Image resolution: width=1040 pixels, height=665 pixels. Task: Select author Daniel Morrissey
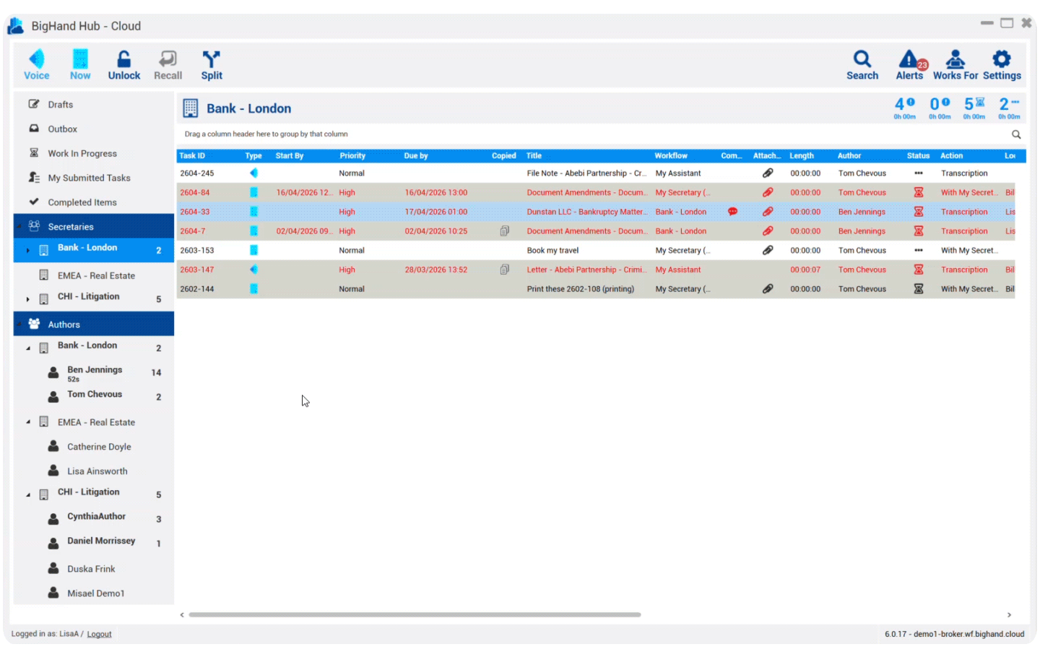pos(101,541)
